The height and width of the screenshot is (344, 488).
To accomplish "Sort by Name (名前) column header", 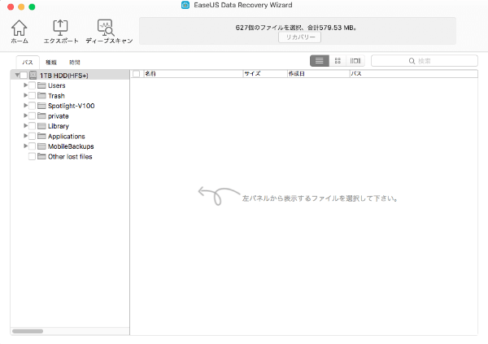I will pos(193,74).
